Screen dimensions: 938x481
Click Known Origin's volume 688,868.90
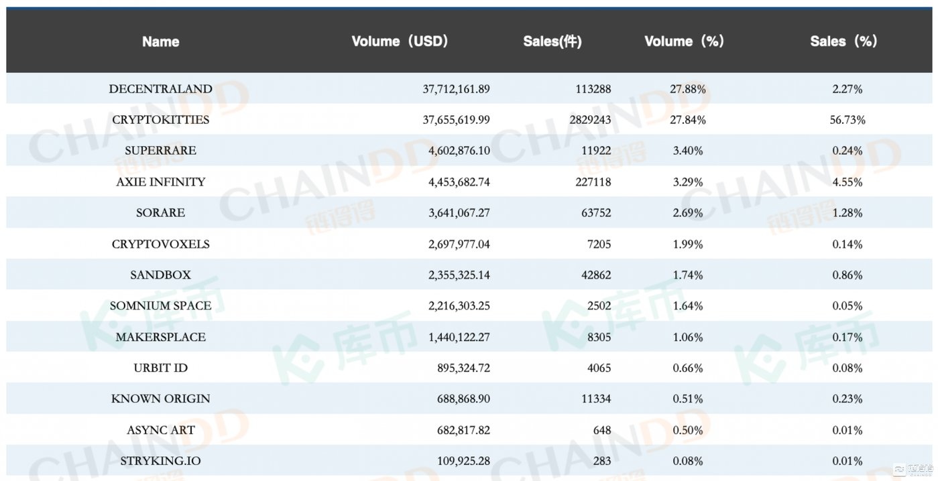click(x=464, y=399)
